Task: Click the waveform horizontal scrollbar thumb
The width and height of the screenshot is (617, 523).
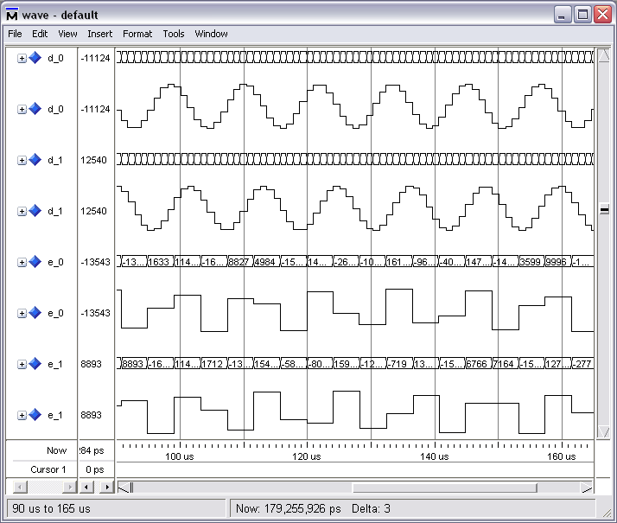Action: click(444, 488)
